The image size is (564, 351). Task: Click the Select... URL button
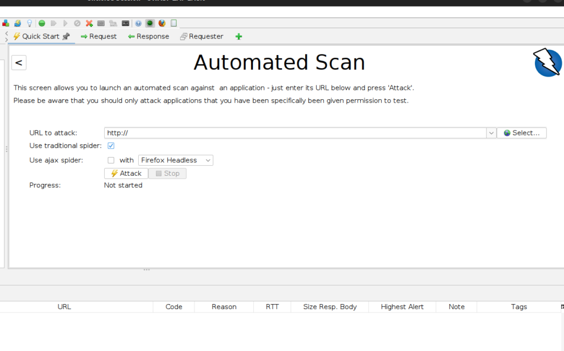tap(522, 133)
